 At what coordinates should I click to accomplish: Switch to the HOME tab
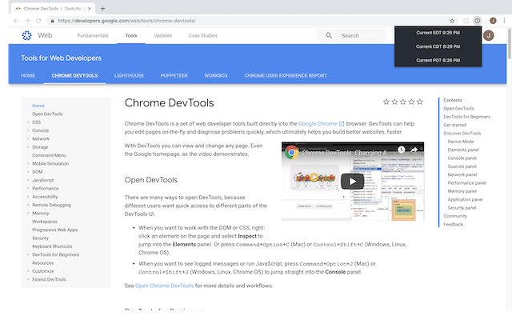tap(28, 75)
